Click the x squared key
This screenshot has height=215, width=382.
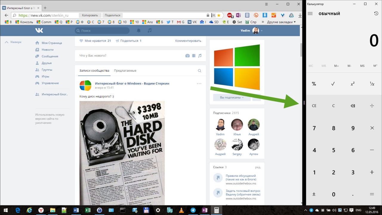click(x=352, y=84)
